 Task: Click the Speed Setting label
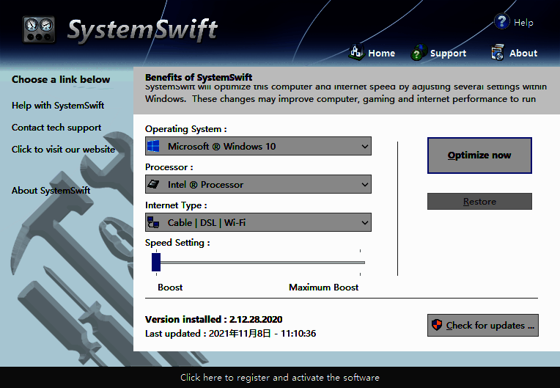click(177, 243)
